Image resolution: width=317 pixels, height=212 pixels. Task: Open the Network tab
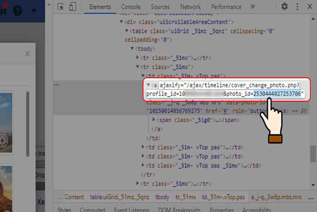(190, 7)
